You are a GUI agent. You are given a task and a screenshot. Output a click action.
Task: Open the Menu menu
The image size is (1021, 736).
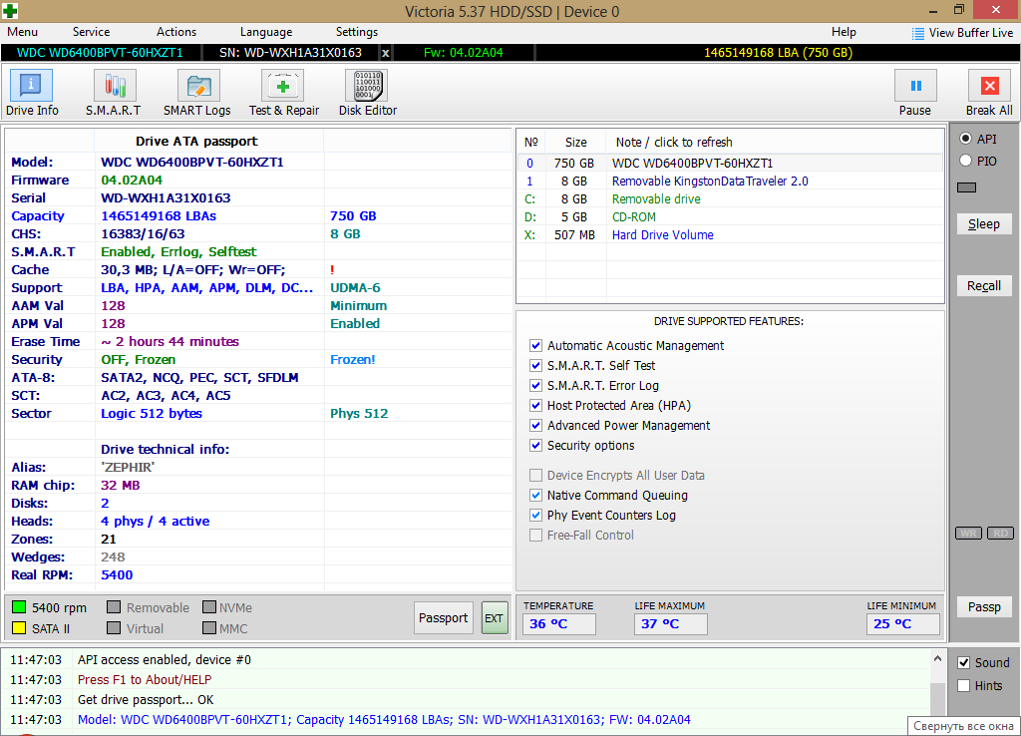point(22,32)
